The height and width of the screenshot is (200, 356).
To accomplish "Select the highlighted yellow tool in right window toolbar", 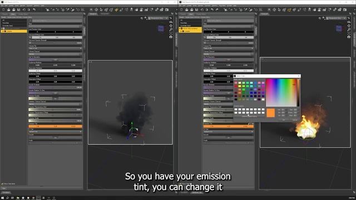I will click(x=289, y=10).
